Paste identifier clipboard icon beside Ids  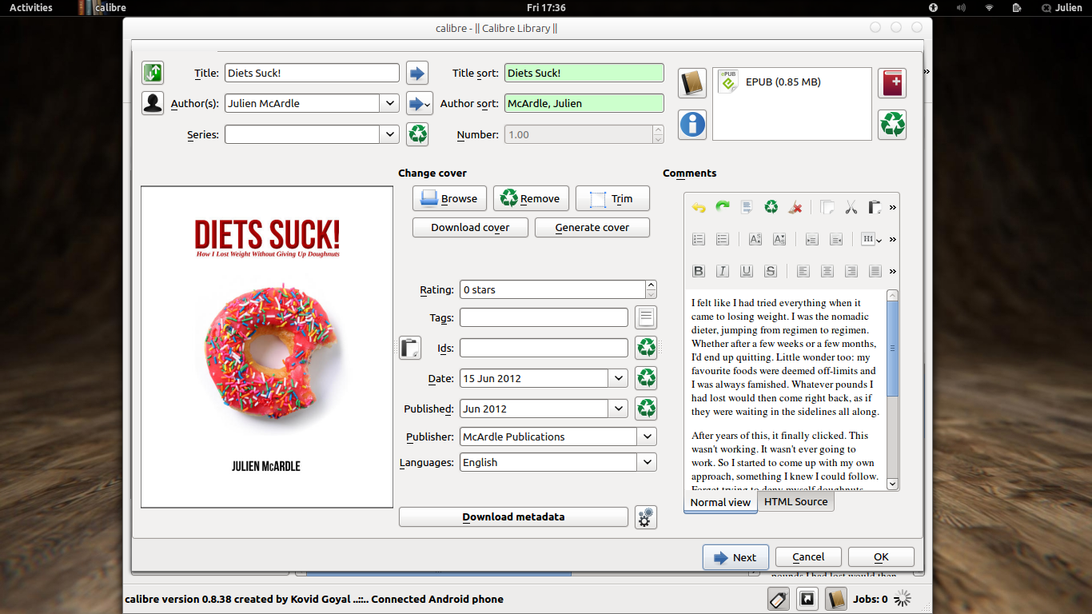(410, 348)
